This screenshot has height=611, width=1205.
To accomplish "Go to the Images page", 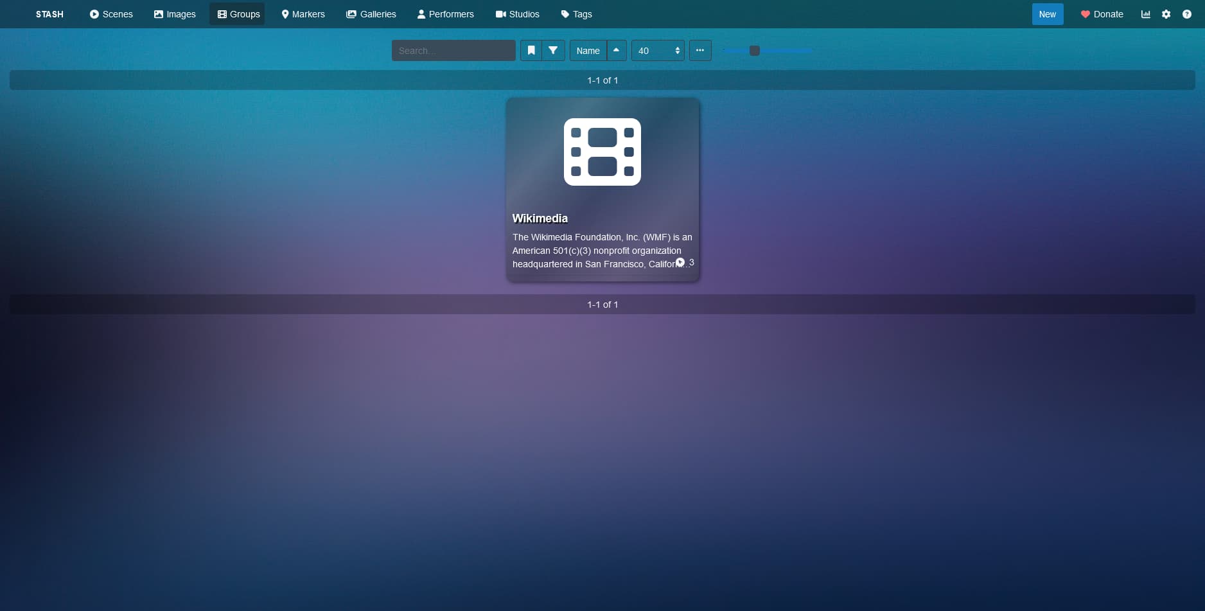I will 175,14.
